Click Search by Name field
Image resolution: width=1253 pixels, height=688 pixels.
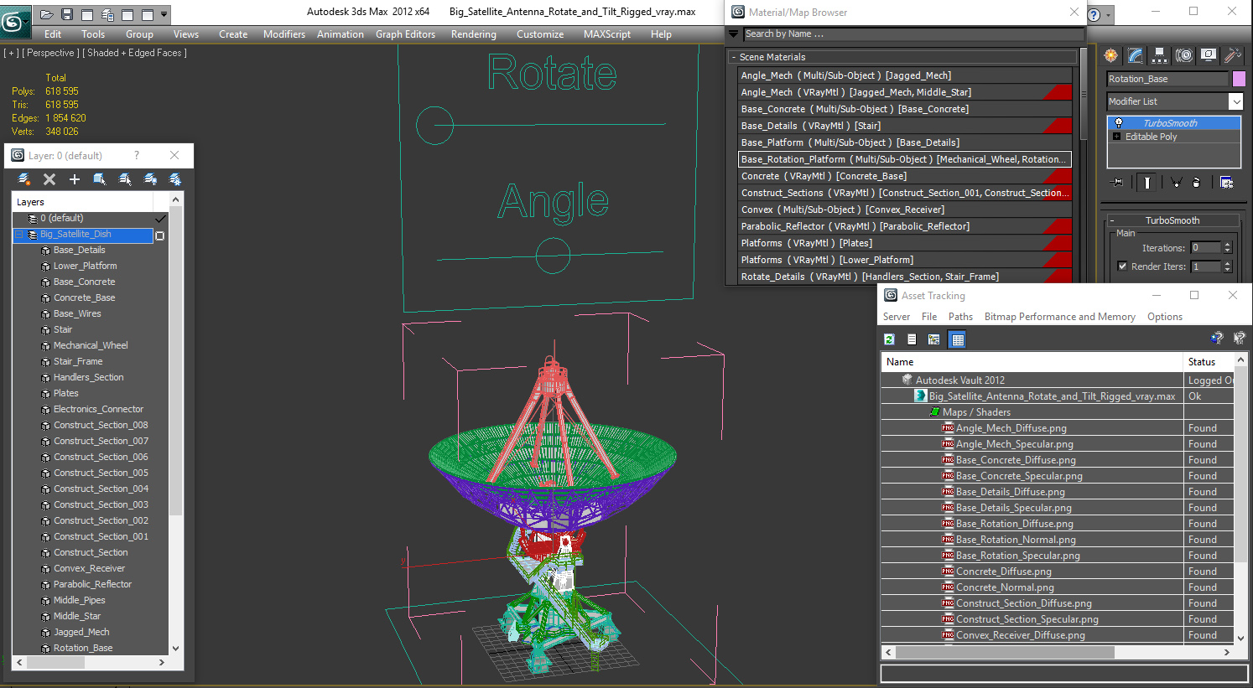tap(913, 34)
